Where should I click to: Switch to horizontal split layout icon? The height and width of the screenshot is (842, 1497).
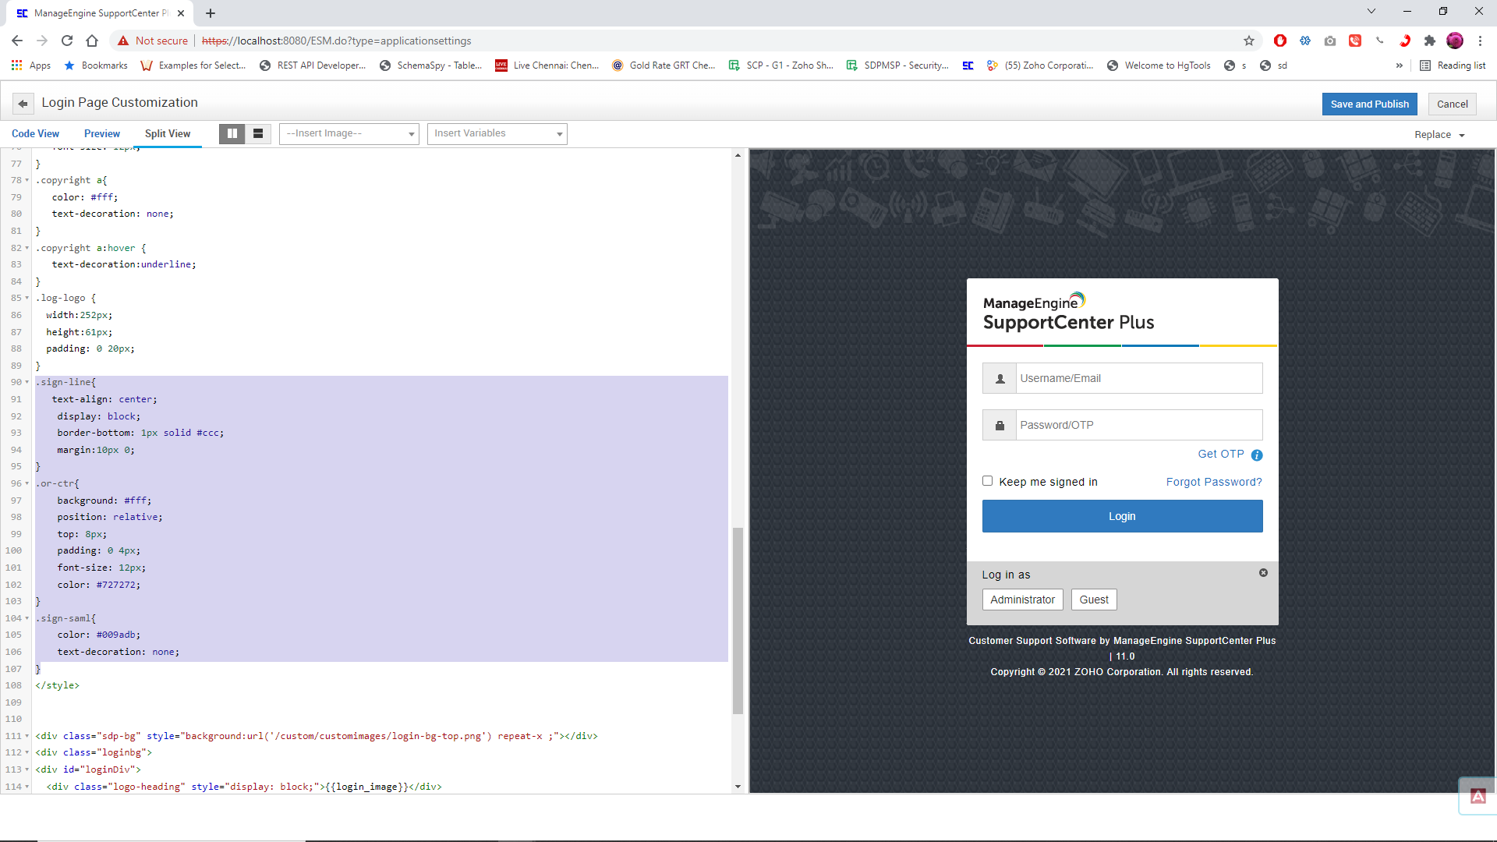(258, 134)
